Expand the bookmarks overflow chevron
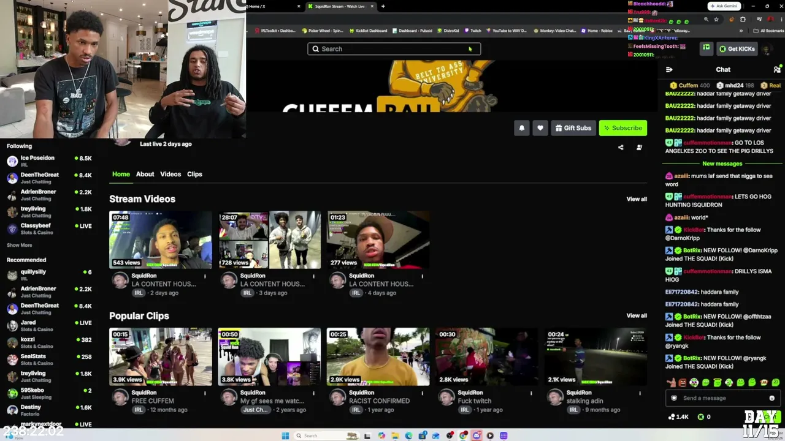The width and height of the screenshot is (785, 441). tap(741, 31)
